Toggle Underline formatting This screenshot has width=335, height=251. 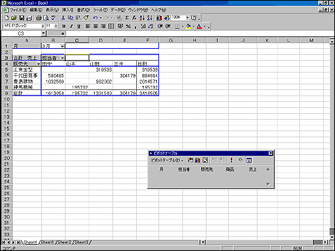(x=79, y=26)
